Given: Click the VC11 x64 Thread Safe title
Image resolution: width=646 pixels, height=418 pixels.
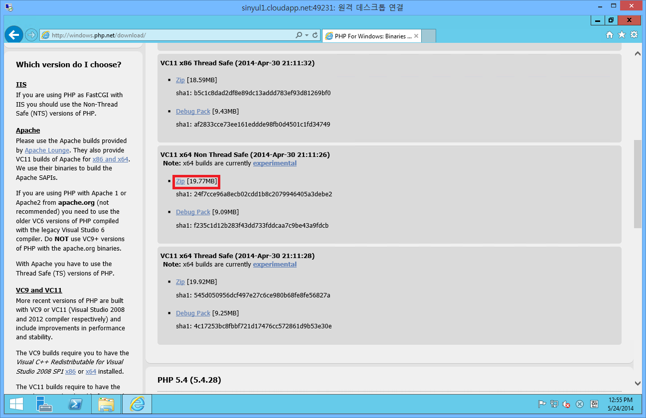Looking at the screenshot, I should (237, 256).
